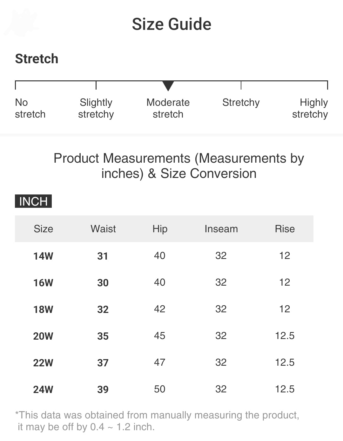Click hip value 47 in 22W row
This screenshot has height=441, width=343.
(x=159, y=363)
